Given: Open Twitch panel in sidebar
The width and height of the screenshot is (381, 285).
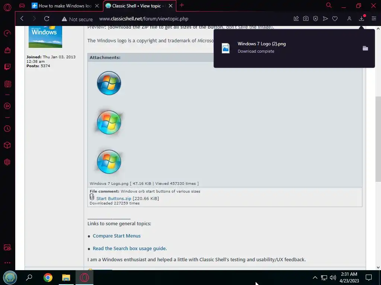Looking at the screenshot, I should tap(7, 67).
